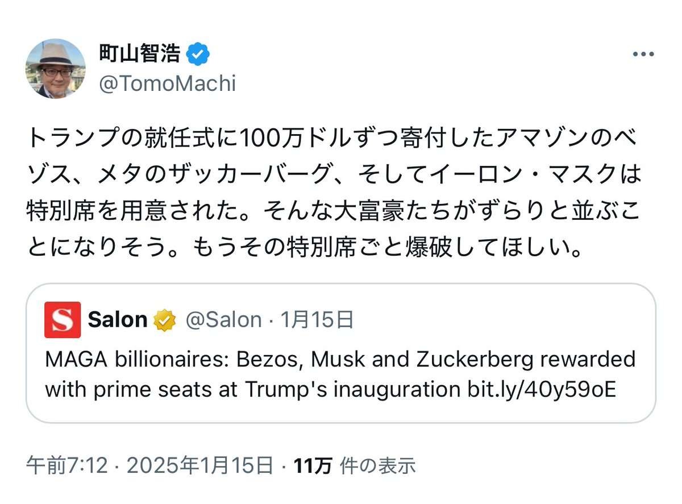Viewport: 682px width, 504px height.
Task: Click the 1月15日 date on quoted post
Action: (x=317, y=320)
